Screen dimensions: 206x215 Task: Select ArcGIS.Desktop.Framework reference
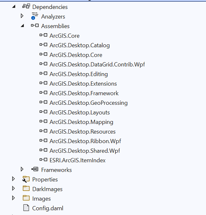click(x=84, y=93)
